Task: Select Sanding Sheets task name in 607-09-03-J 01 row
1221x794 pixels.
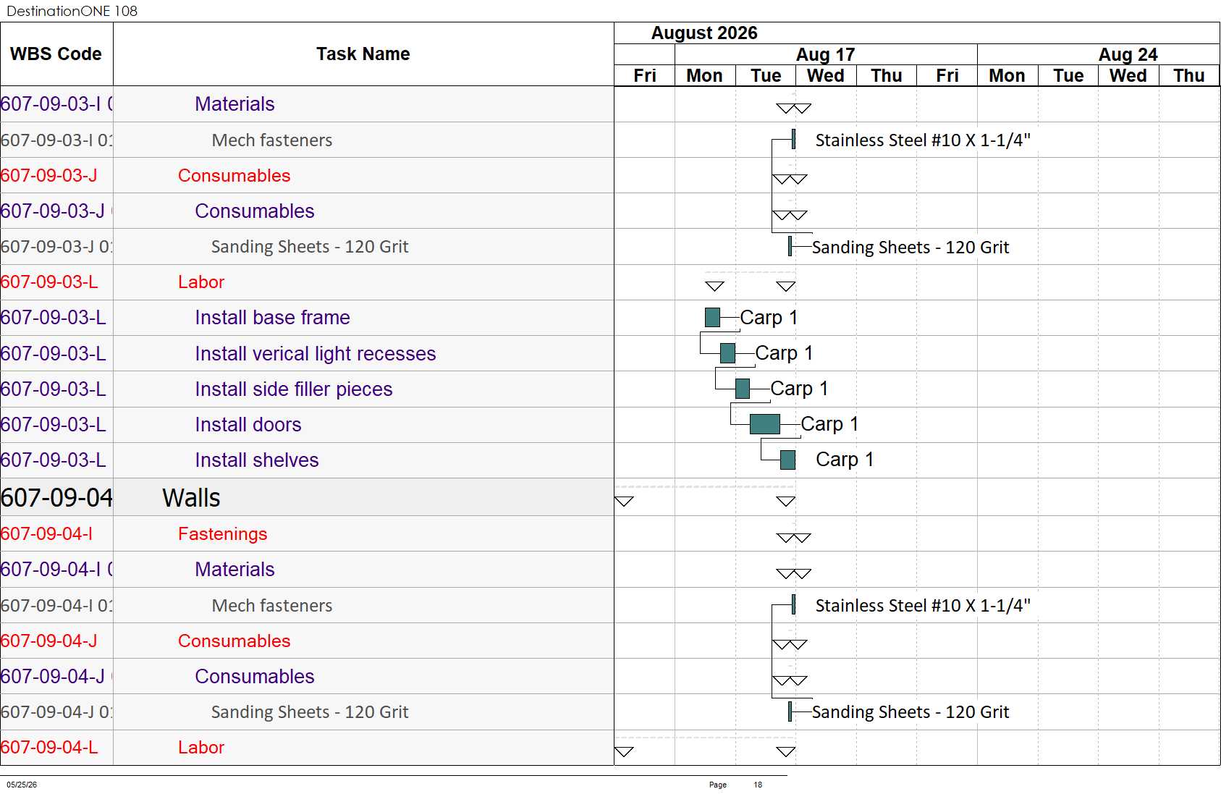Action: pyautogui.click(x=310, y=247)
